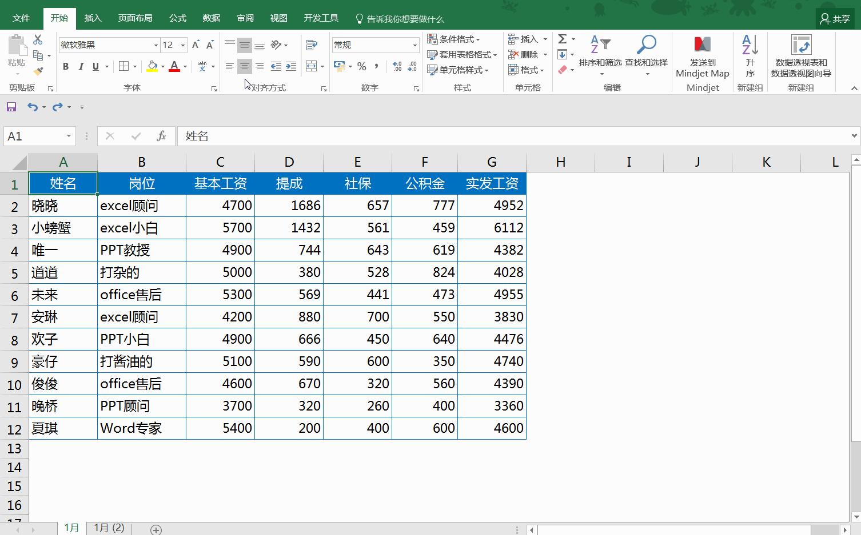Select the percent style % icon
Screen dimensions: 861x535
361,66
